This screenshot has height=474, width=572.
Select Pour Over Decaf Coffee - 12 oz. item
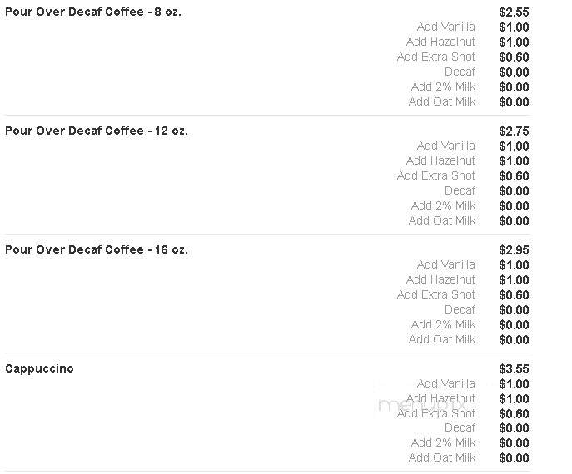[97, 131]
